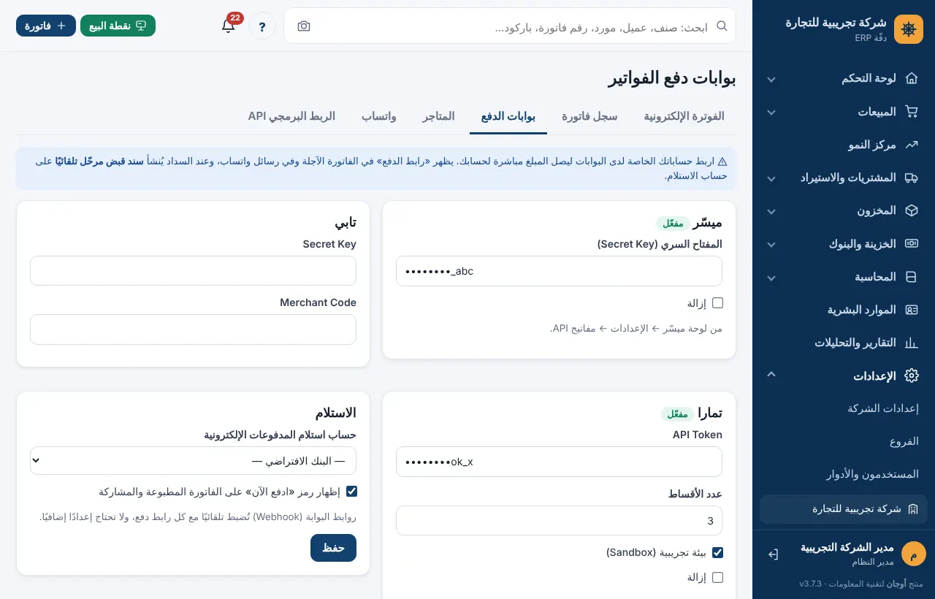Click the help question mark icon
The height and width of the screenshot is (599, 935).
(262, 26)
